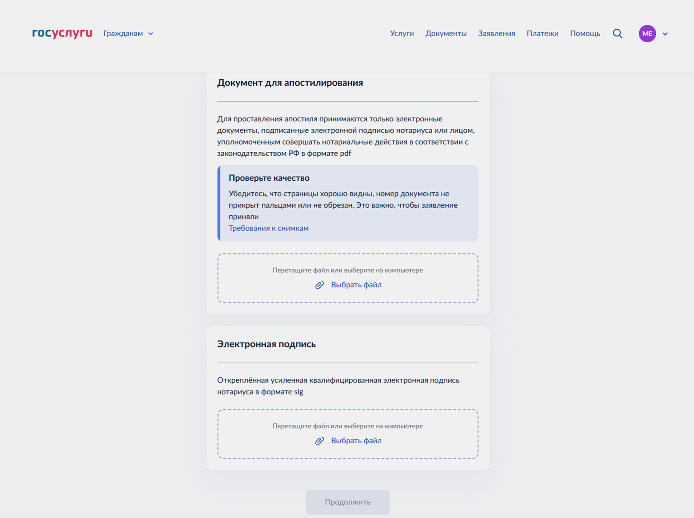This screenshot has height=518, width=694.
Task: Navigate to Платежи
Action: coord(542,33)
